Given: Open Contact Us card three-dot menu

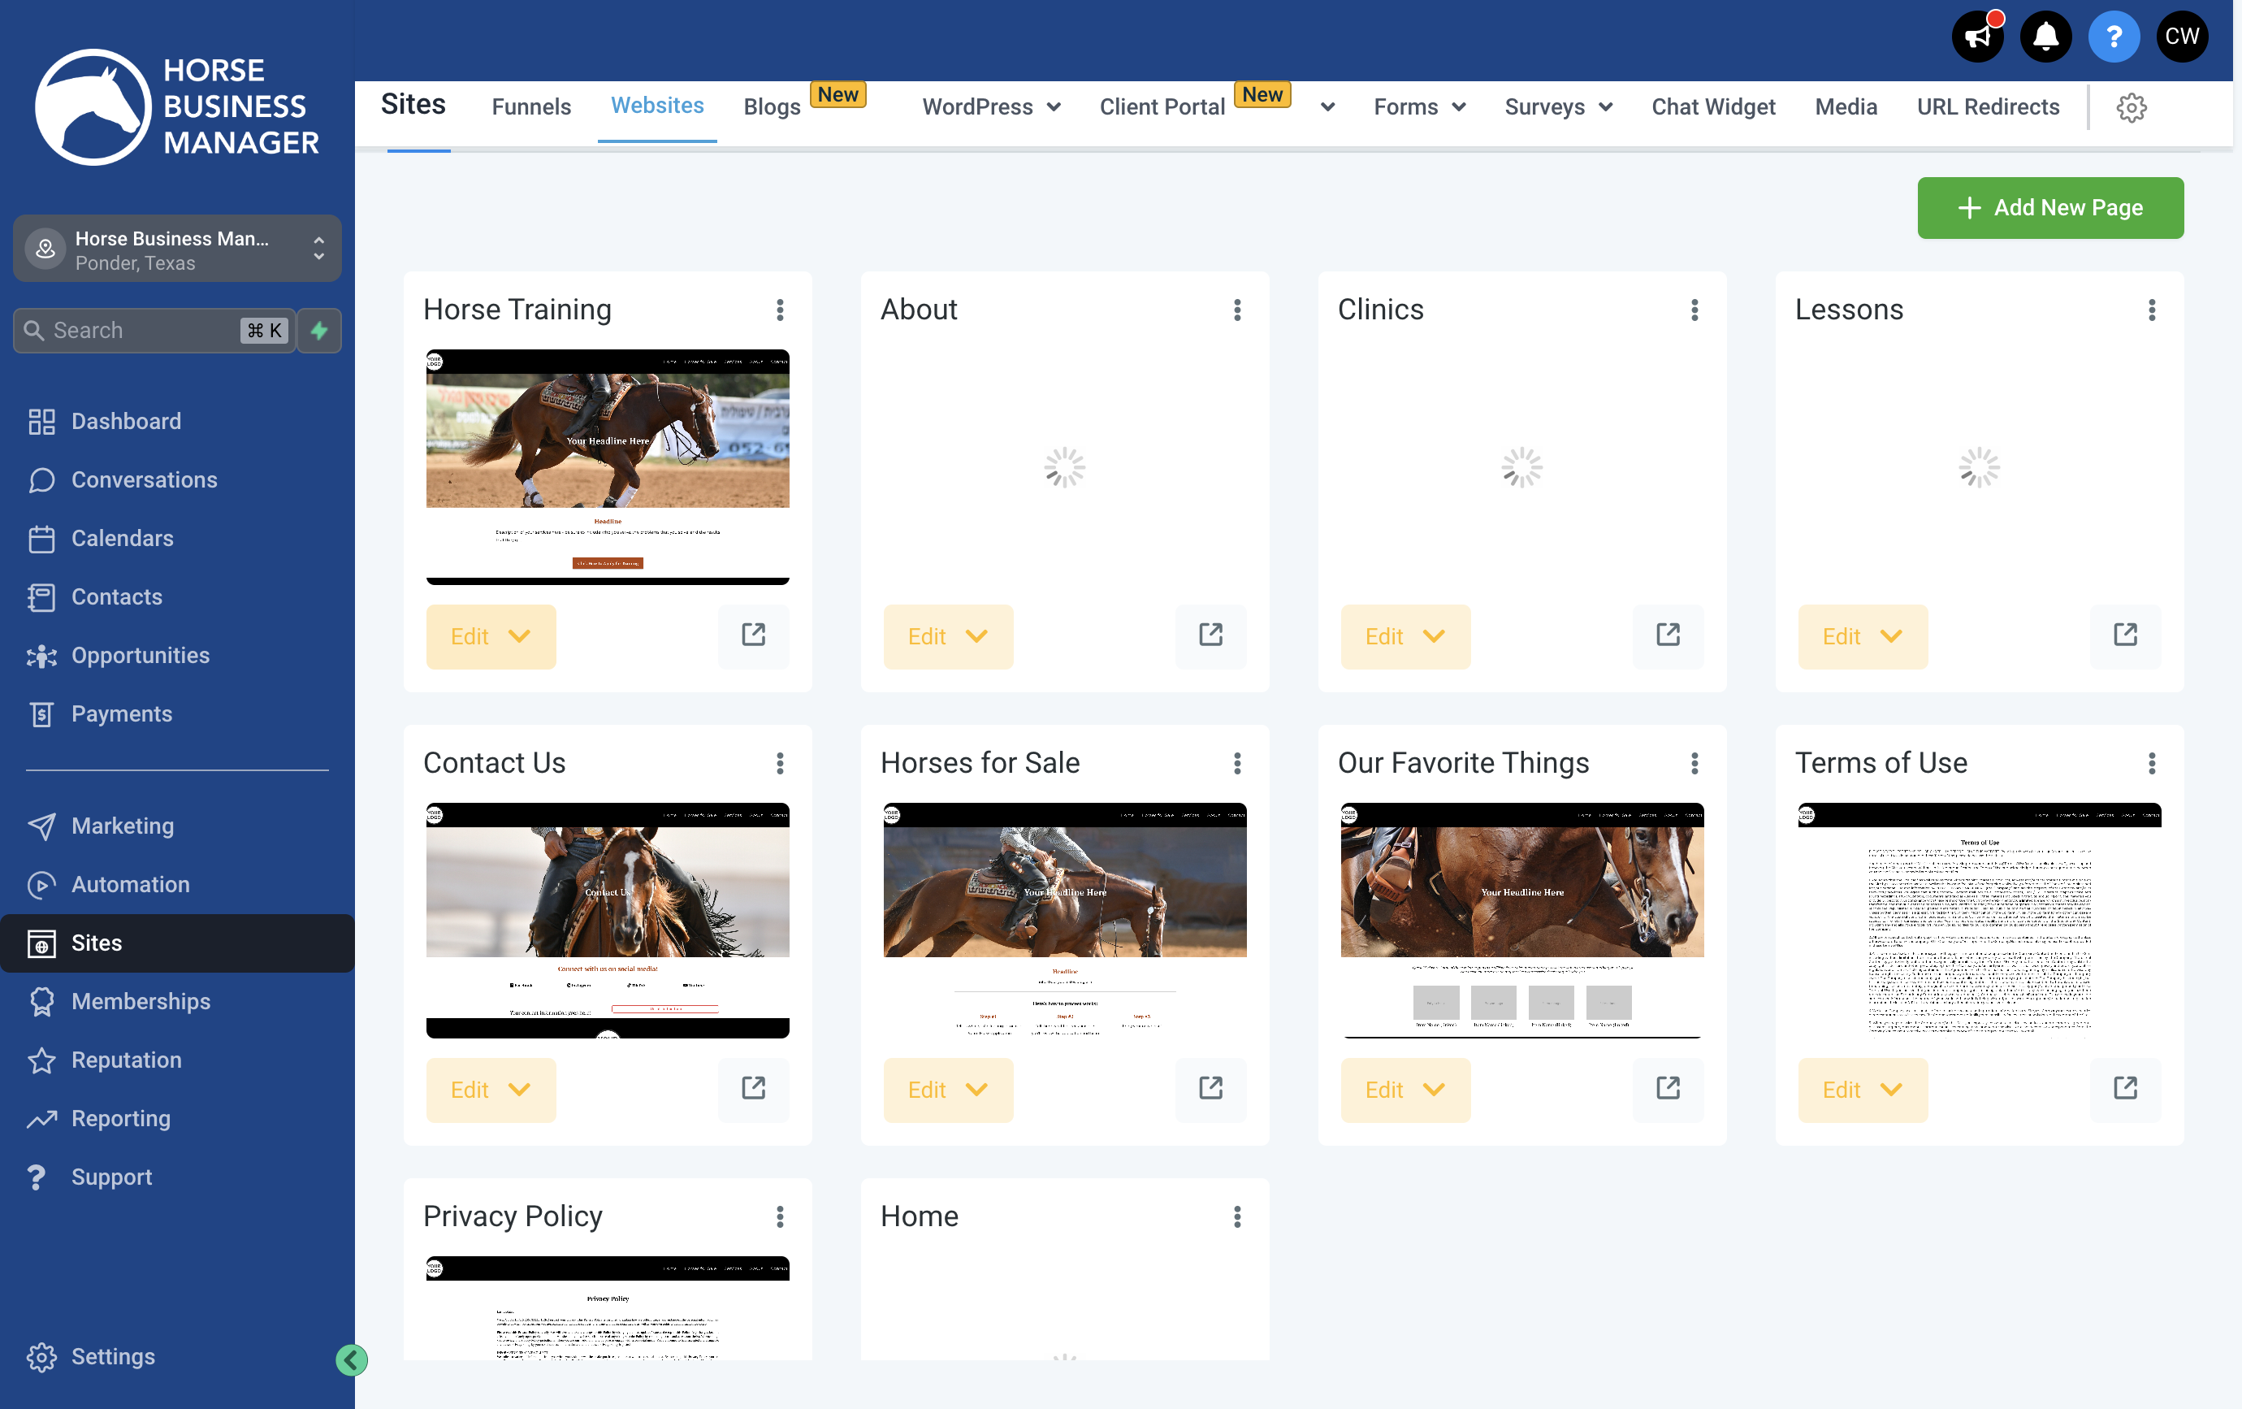Looking at the screenshot, I should pyautogui.click(x=780, y=764).
